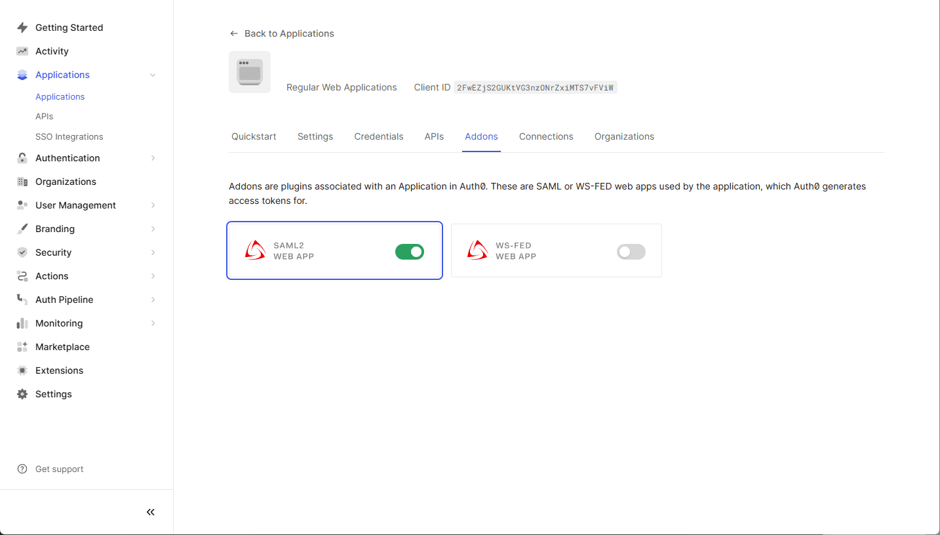Click the SAML2 WEB APP card label

pyautogui.click(x=294, y=251)
